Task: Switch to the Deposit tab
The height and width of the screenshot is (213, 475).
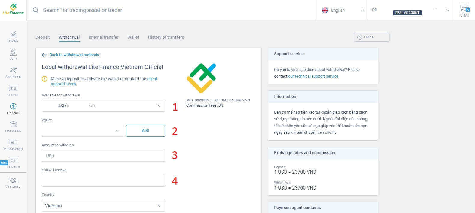Action: point(42,37)
